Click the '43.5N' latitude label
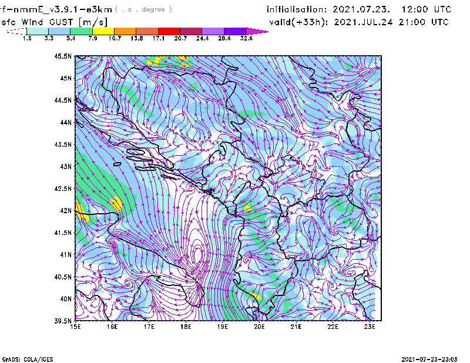 point(63,144)
